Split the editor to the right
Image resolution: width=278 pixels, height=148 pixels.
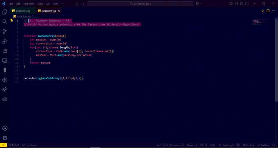click(x=268, y=11)
